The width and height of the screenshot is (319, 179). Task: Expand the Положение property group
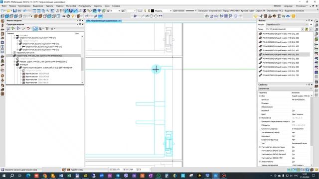260,118
